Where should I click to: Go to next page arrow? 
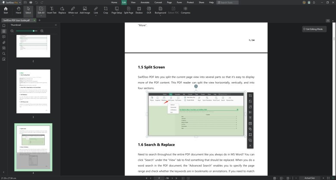point(172,178)
